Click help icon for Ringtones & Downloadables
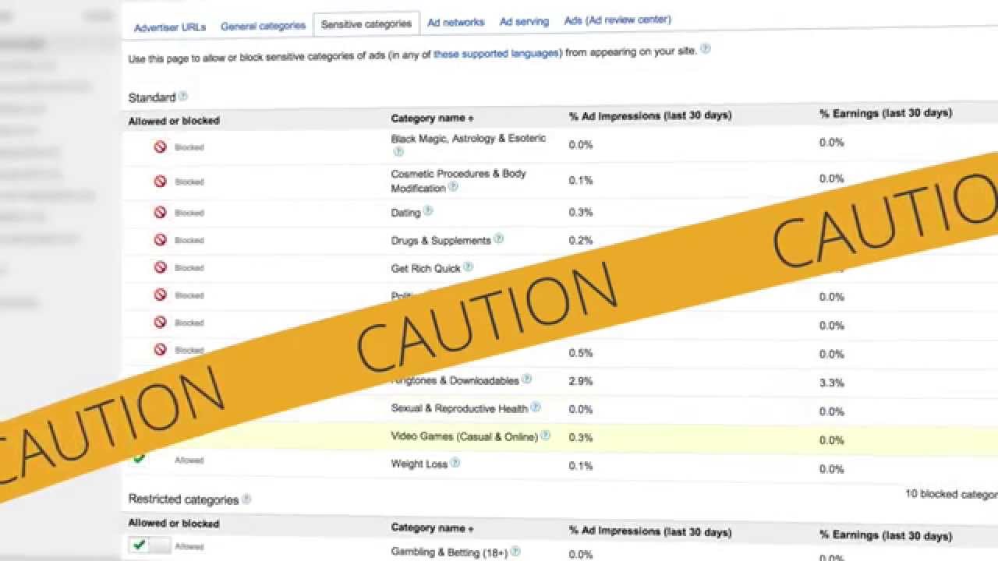 pyautogui.click(x=526, y=379)
